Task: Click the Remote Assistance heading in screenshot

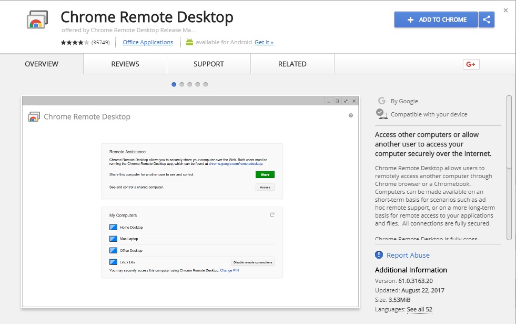Action: [127, 152]
